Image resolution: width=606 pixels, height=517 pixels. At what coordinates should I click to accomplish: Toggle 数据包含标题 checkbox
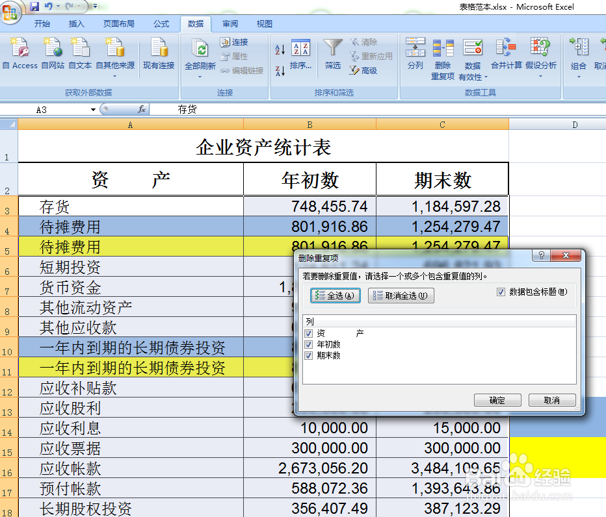point(501,292)
